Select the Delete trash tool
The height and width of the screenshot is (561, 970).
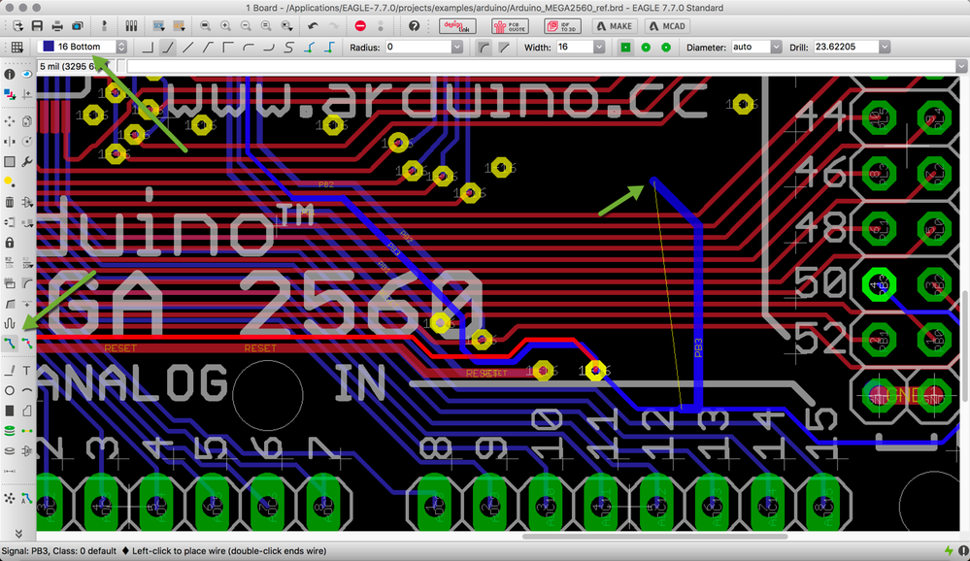point(10,202)
